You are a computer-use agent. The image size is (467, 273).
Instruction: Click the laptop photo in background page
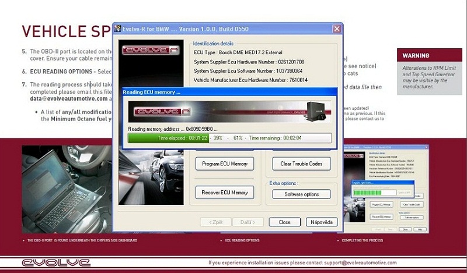(67, 189)
